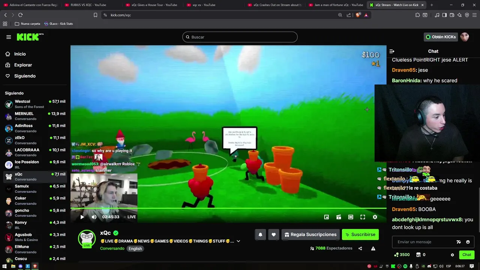This screenshot has height=270, width=480.
Task: Expand the stream title chevron
Action: click(238, 241)
